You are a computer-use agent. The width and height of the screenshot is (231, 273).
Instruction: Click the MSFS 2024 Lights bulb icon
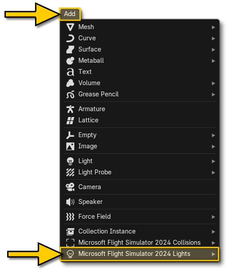(x=70, y=254)
